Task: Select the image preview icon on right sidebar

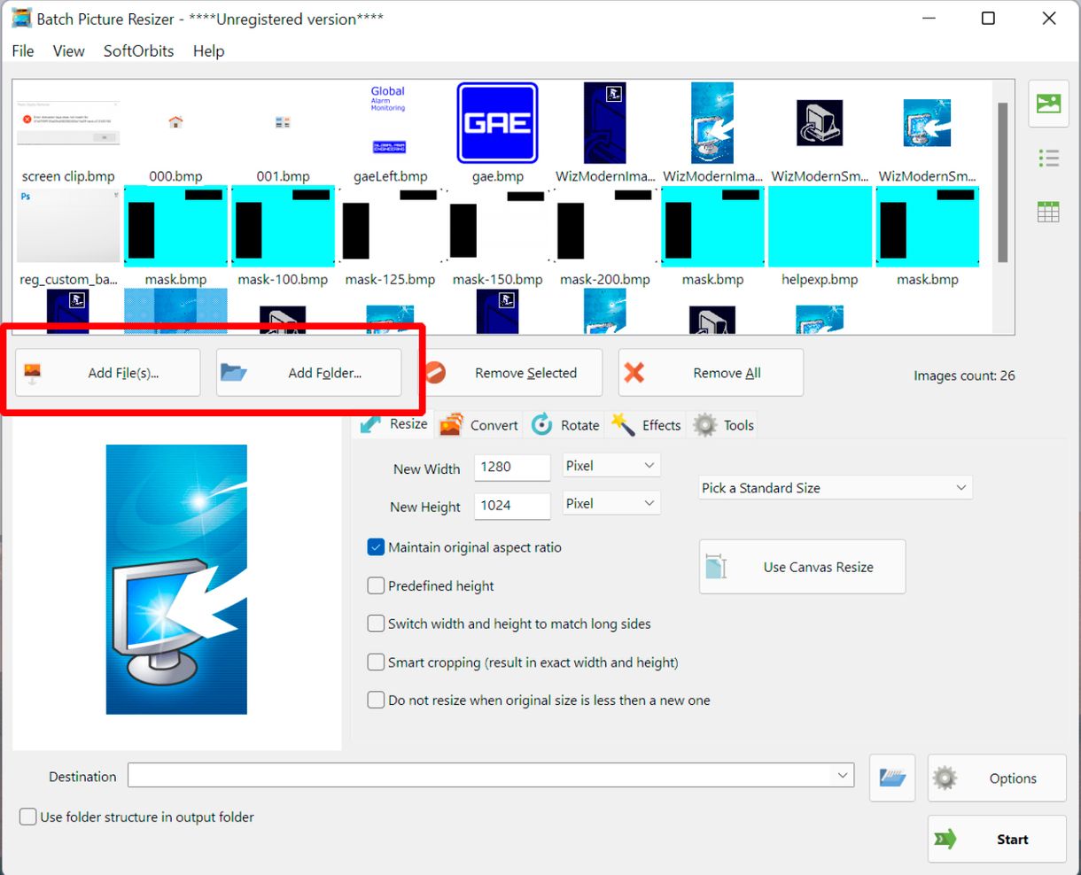Action: point(1048,104)
